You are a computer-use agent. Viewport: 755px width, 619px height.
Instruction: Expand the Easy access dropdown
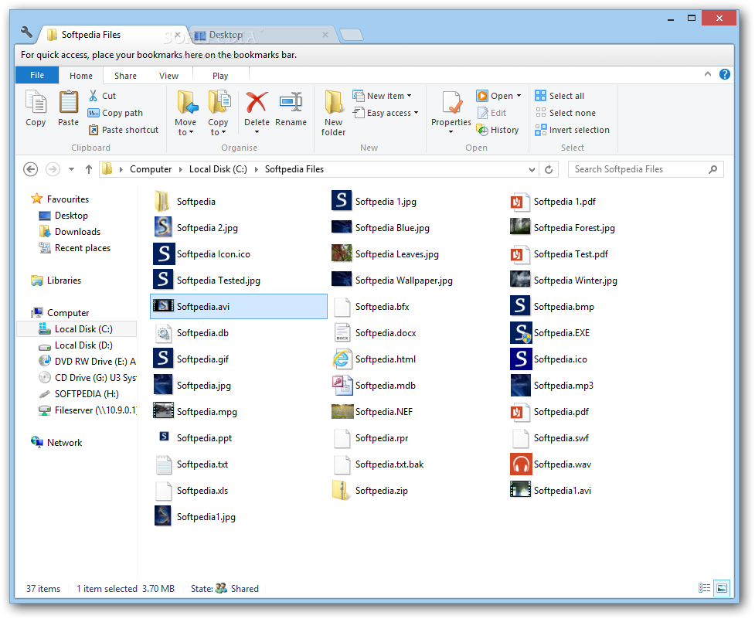(416, 113)
